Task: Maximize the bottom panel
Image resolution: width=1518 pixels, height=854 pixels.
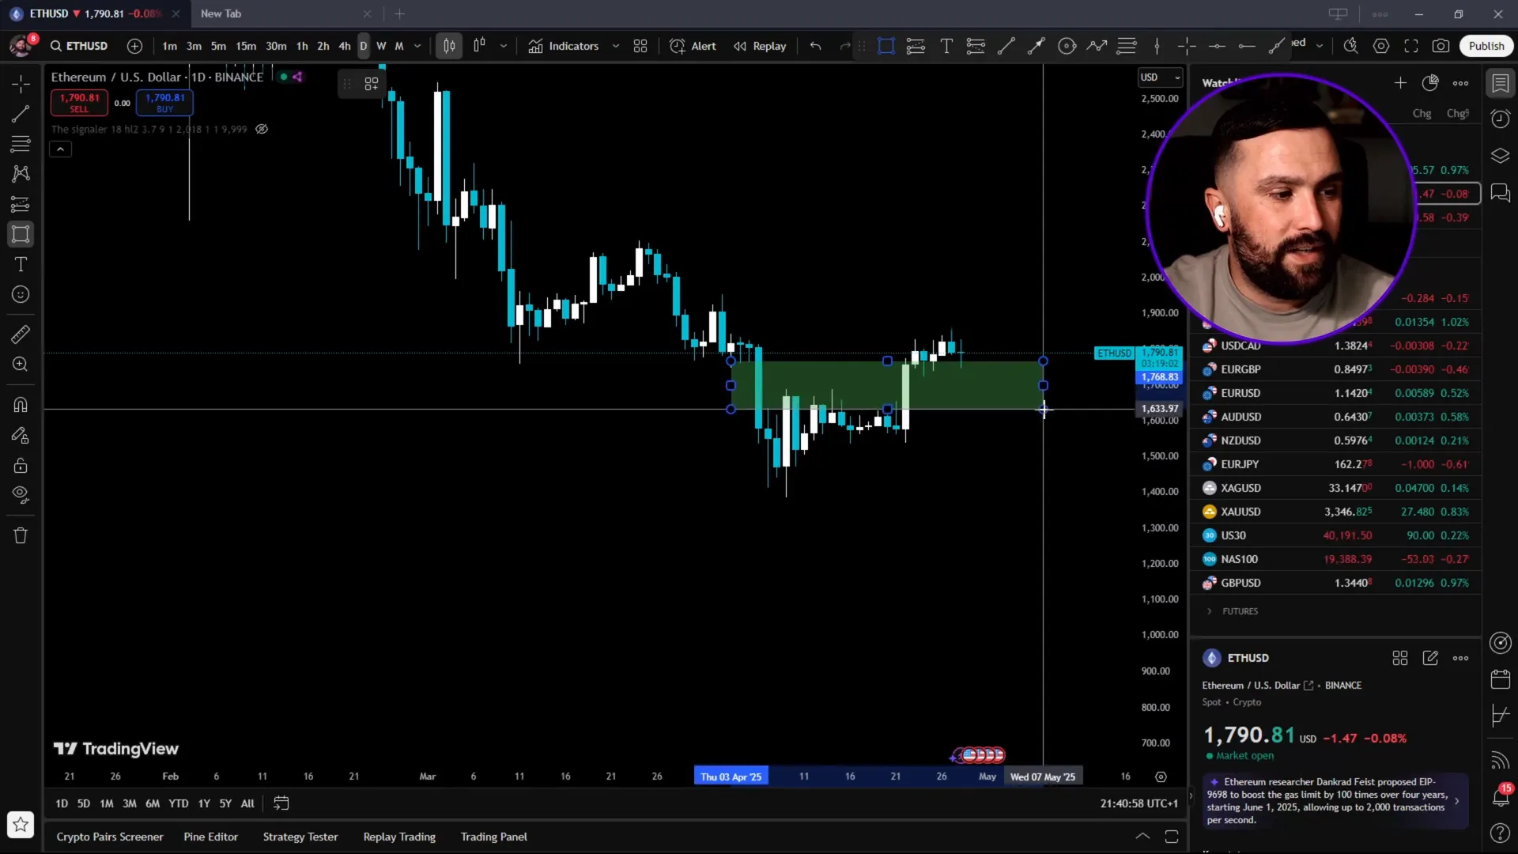Action: (1172, 837)
